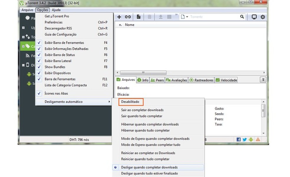Viewport: 290px width, 177px height.
Task: Toggle Exibir Barra Lateral option
Action: 74,61
